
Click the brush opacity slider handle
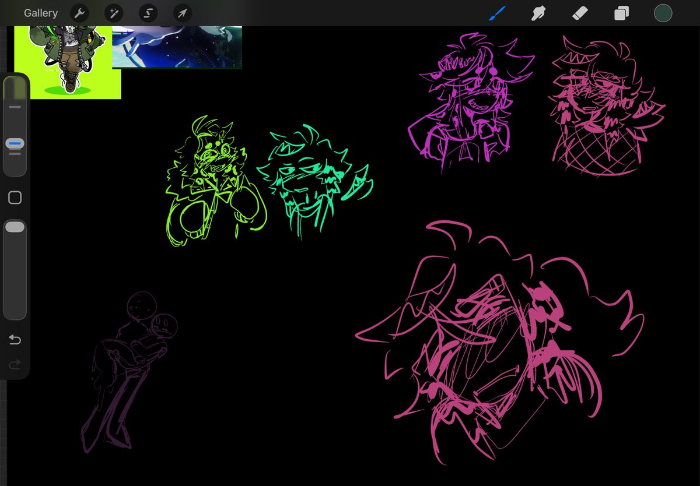pyautogui.click(x=15, y=227)
